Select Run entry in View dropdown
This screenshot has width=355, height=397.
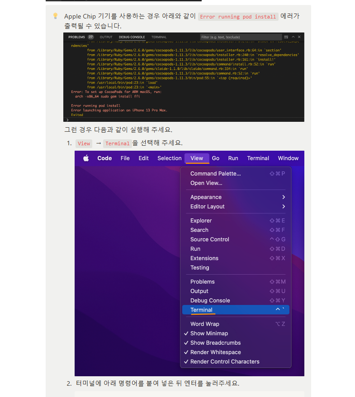point(236,249)
